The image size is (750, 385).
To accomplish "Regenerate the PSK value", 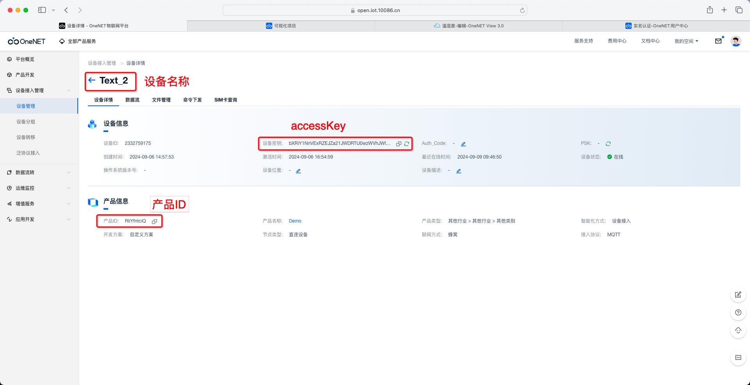I will [x=608, y=144].
